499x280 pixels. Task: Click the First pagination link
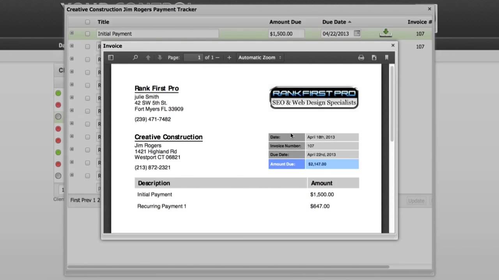(75, 200)
